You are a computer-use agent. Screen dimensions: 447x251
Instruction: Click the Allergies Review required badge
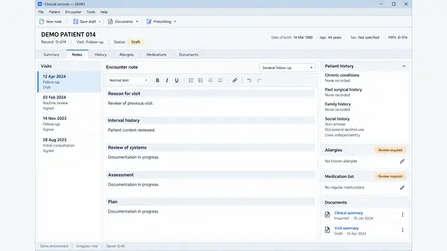390,151
